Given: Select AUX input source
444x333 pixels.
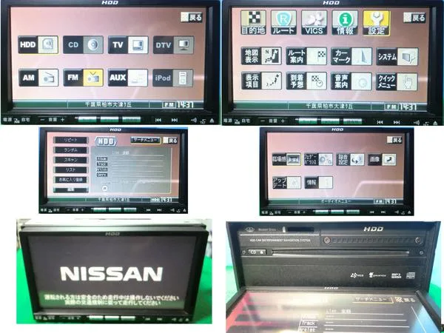Looking at the screenshot, I should (128, 78).
